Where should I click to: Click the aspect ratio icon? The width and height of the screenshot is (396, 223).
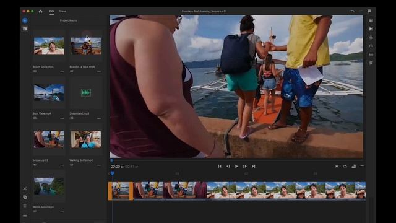coord(353,167)
